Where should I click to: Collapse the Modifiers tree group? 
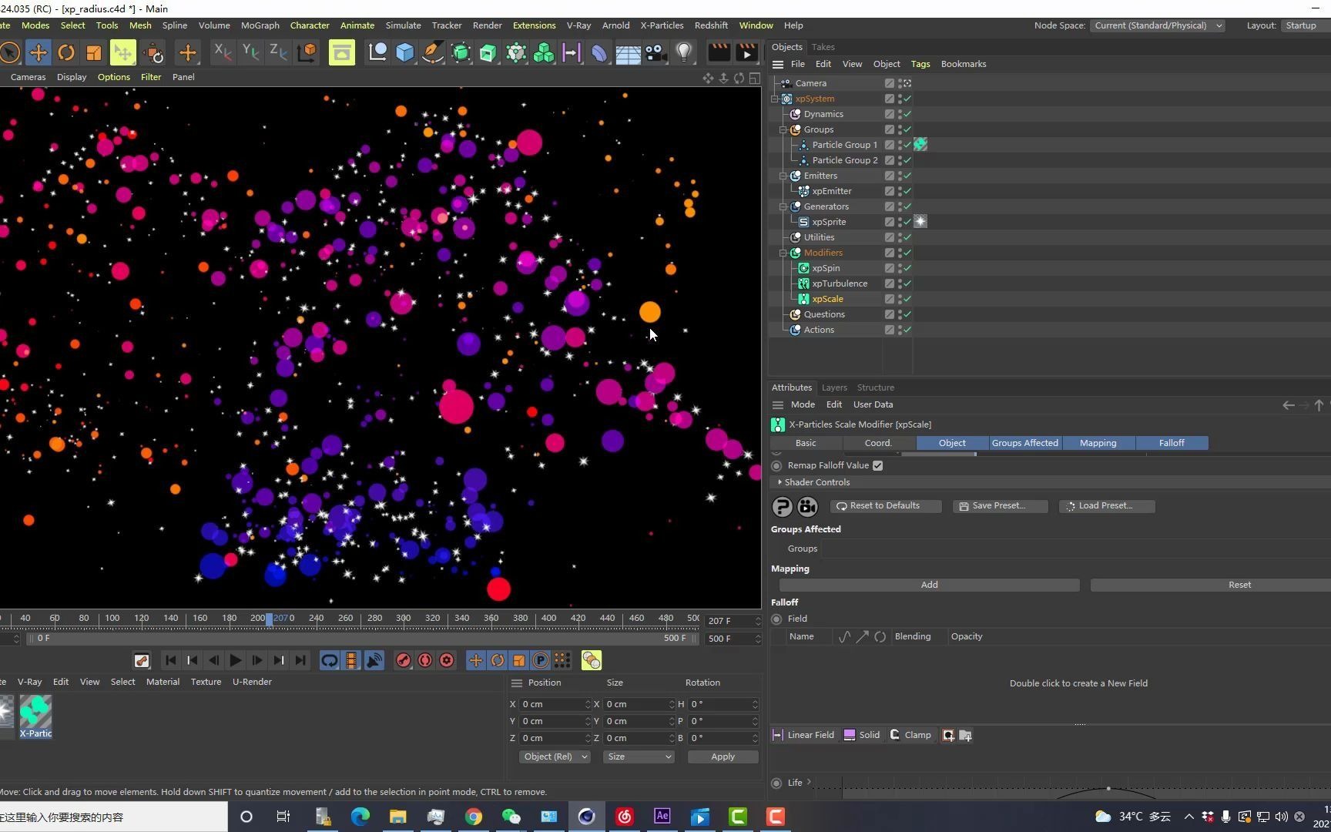[783, 253]
